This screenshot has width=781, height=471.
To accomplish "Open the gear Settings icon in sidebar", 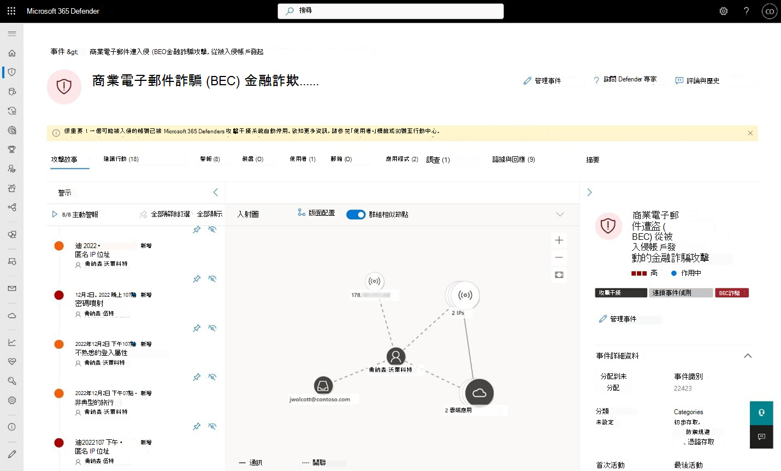I will [x=12, y=400].
